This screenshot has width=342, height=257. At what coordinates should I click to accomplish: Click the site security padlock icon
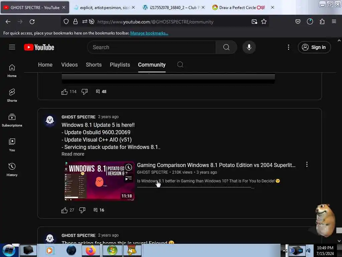point(75,22)
